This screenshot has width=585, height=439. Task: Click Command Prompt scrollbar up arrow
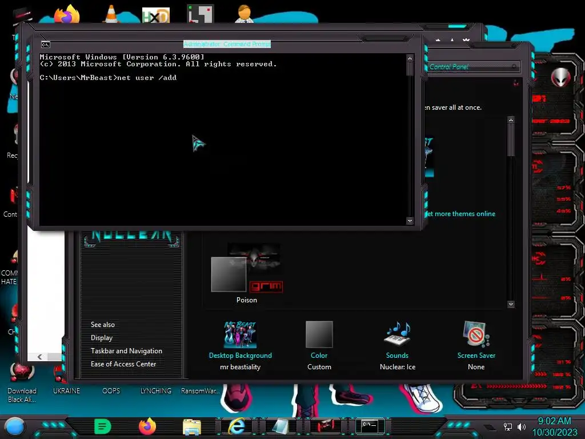410,58
